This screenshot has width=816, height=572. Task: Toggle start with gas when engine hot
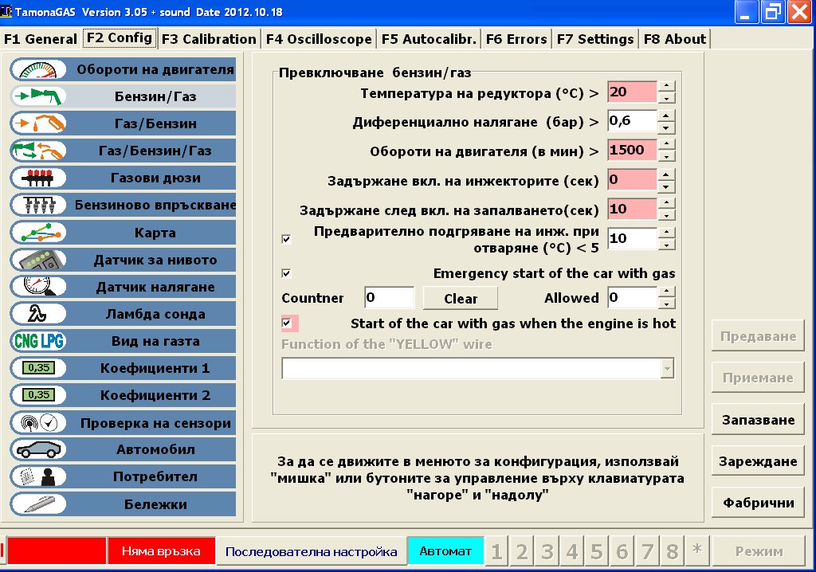pos(287,323)
